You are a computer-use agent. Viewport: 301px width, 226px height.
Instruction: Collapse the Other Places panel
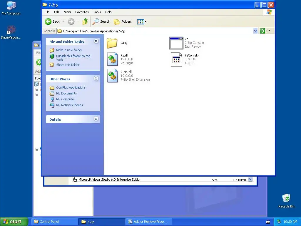[x=96, y=78]
